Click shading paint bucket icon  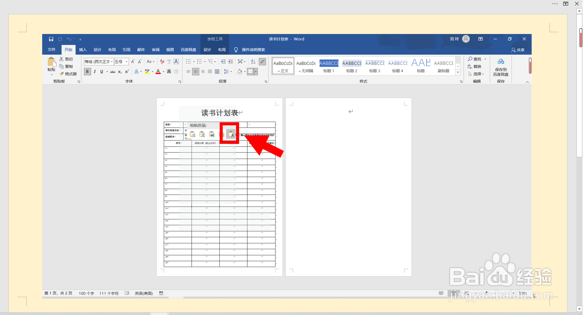[x=240, y=72]
